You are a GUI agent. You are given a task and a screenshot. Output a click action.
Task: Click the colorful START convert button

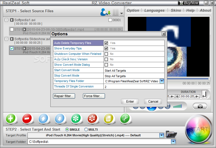[x=198, y=129]
